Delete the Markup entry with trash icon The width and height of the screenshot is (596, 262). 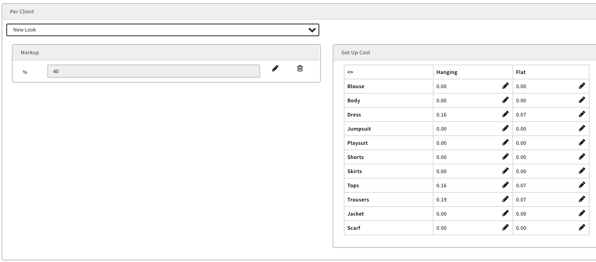(300, 68)
